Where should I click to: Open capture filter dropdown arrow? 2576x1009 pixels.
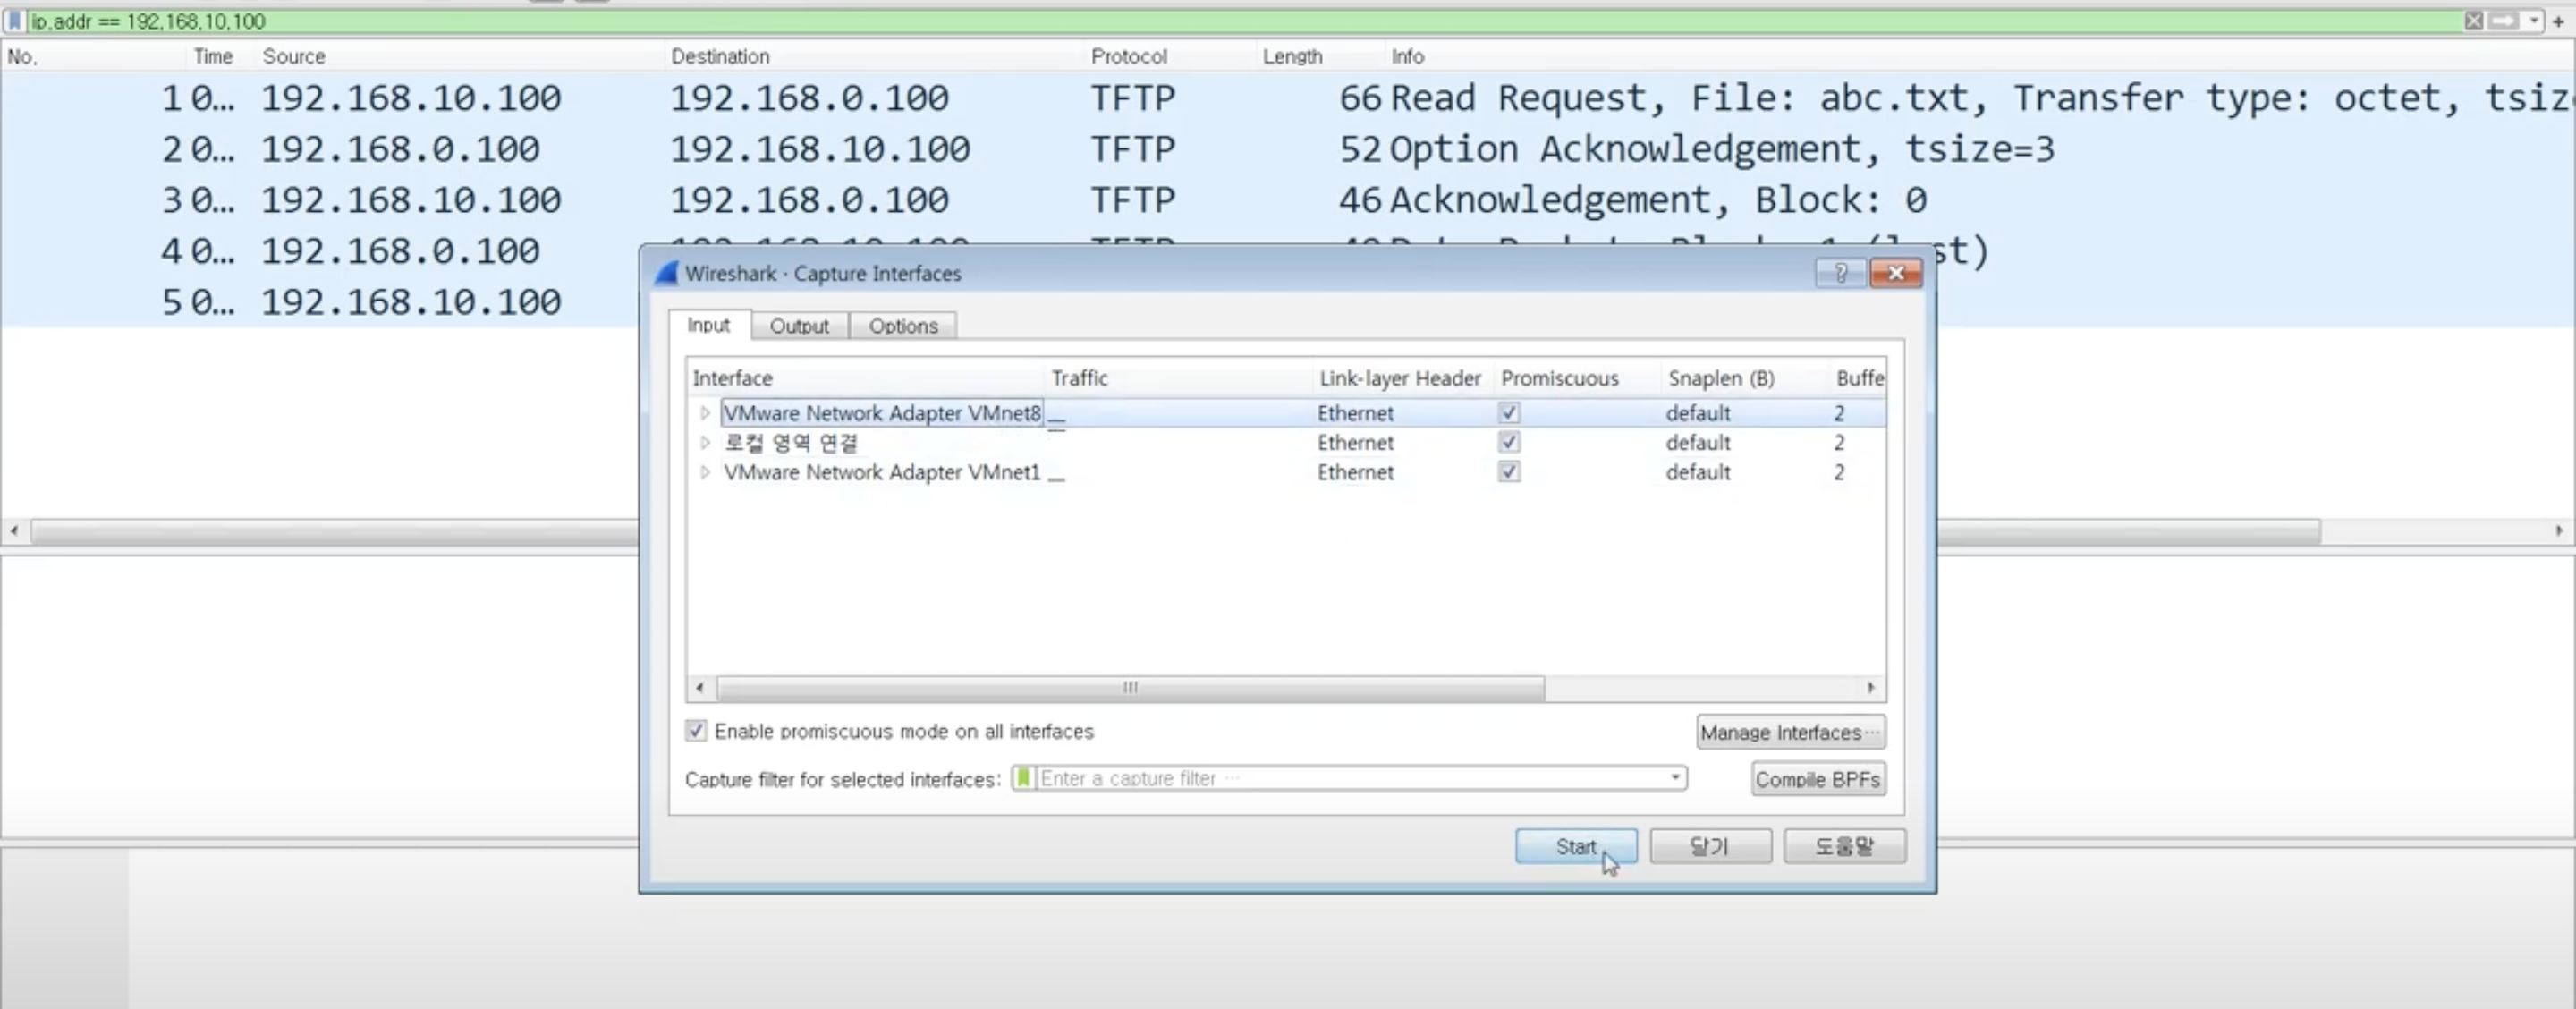1675,778
